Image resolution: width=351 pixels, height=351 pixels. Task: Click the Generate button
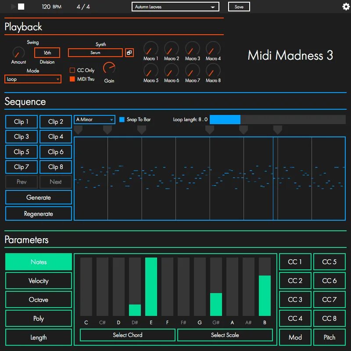[39, 197]
